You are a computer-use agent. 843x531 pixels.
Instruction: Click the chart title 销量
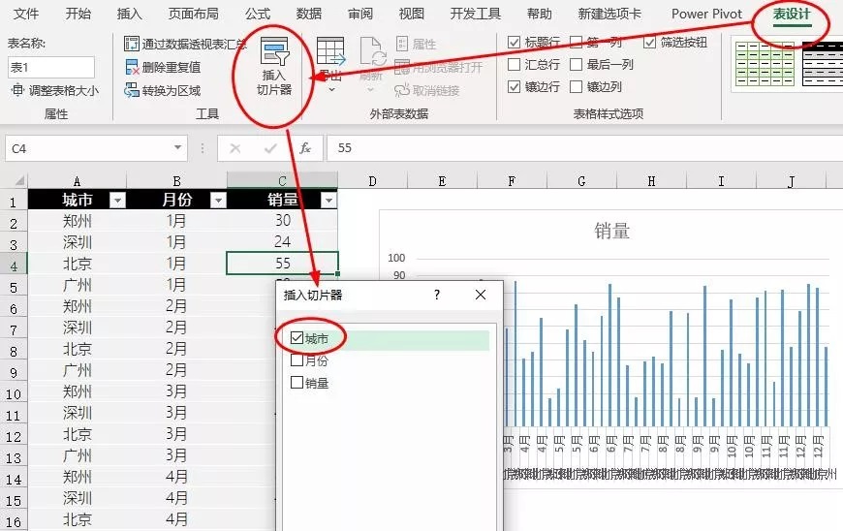tap(611, 231)
